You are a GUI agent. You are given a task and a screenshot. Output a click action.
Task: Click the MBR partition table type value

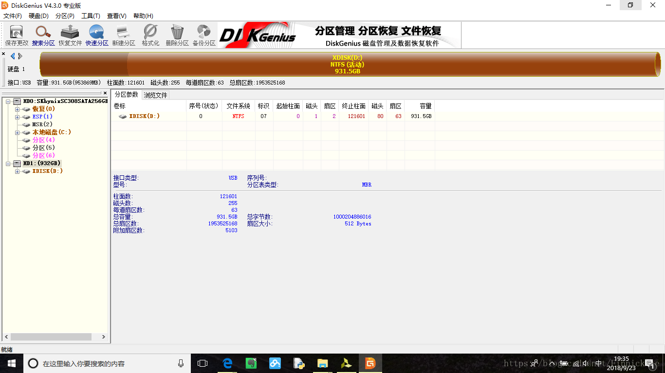point(367,185)
